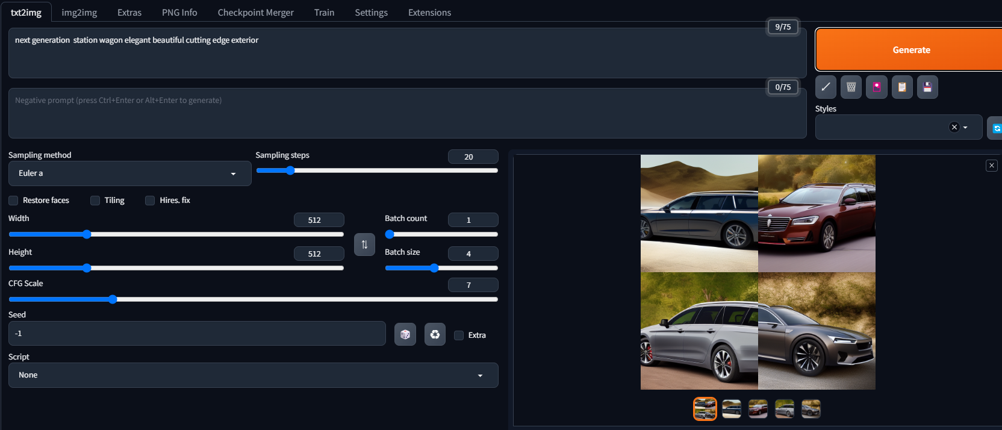This screenshot has height=430, width=1002.
Task: Refresh styles list with the blue icon
Action: 996,128
